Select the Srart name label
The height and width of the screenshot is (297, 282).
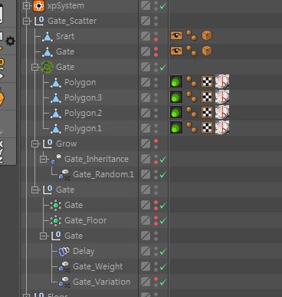65,36
